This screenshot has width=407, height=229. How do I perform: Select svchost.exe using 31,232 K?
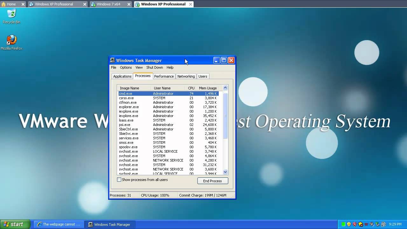tap(169, 165)
